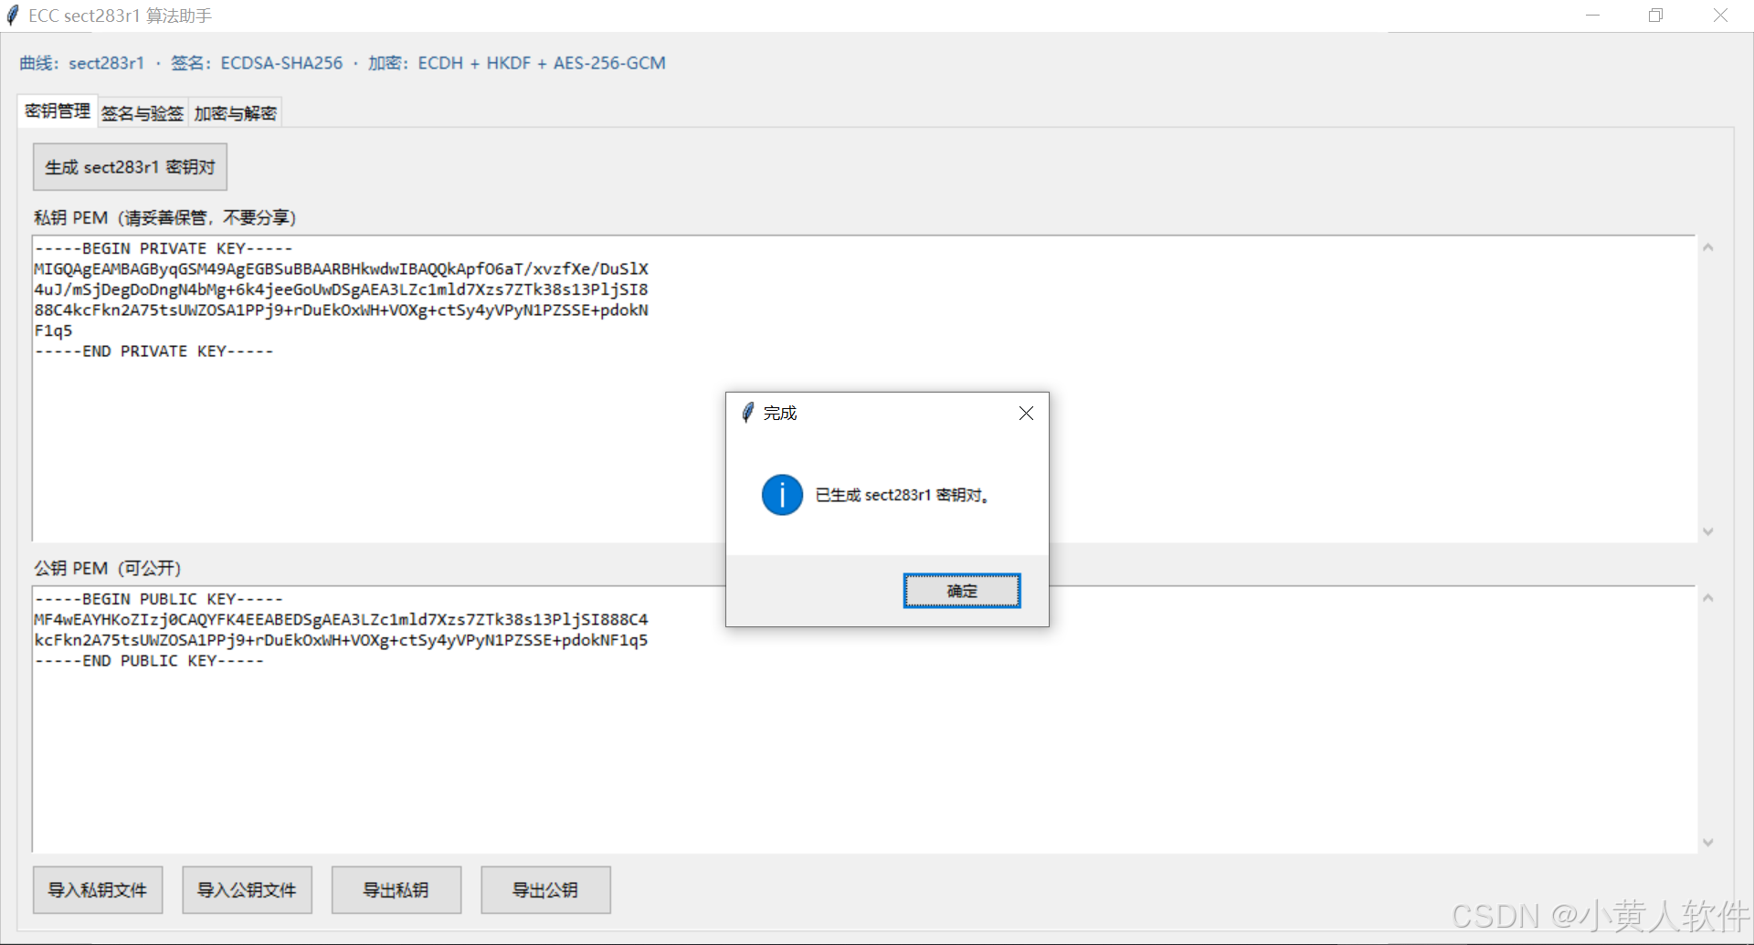Switch to the 密钥管理 tab
This screenshot has height=945, width=1754.
coord(58,111)
